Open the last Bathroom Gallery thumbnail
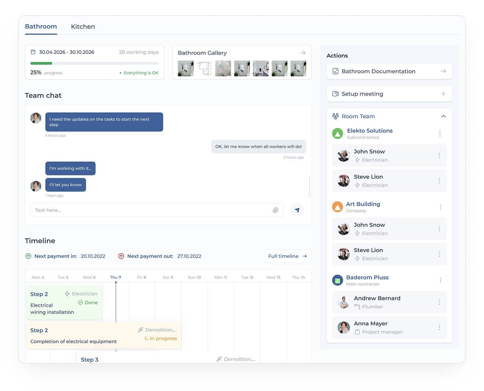This screenshot has width=484, height=391. [x=298, y=68]
